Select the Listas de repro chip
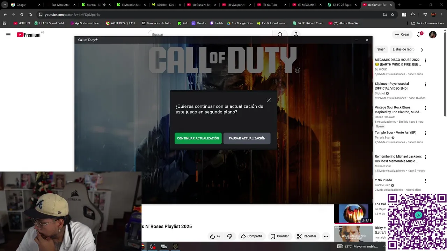The width and height of the screenshot is (447, 251). [x=403, y=50]
